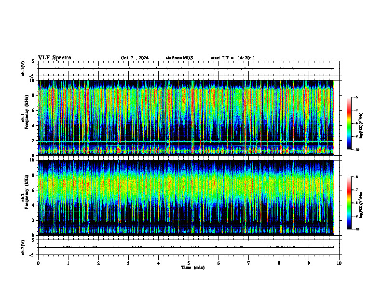
Task: Click time axis tick label '2'
Action: click(98, 263)
